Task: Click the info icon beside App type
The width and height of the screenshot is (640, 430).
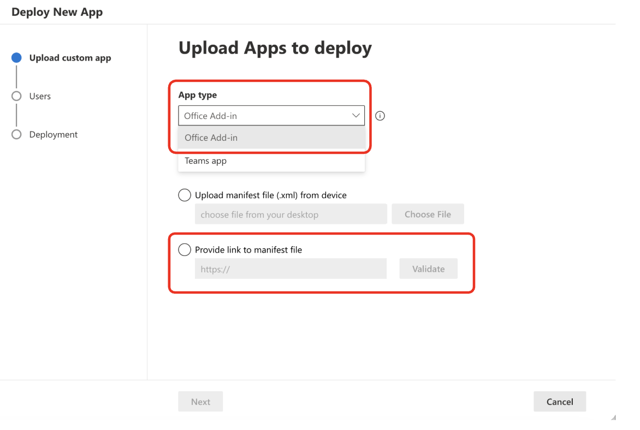Action: (380, 116)
